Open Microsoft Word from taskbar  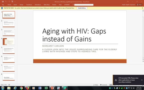[x=40, y=88]
